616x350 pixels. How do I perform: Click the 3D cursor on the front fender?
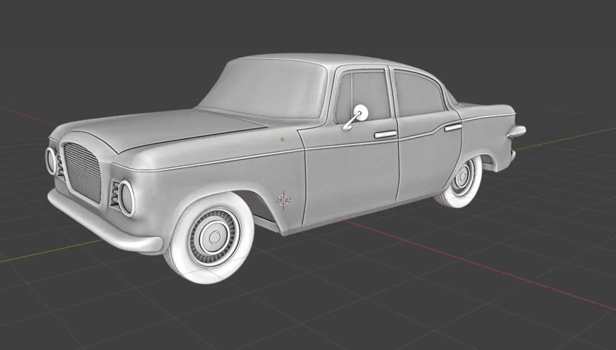(x=284, y=200)
